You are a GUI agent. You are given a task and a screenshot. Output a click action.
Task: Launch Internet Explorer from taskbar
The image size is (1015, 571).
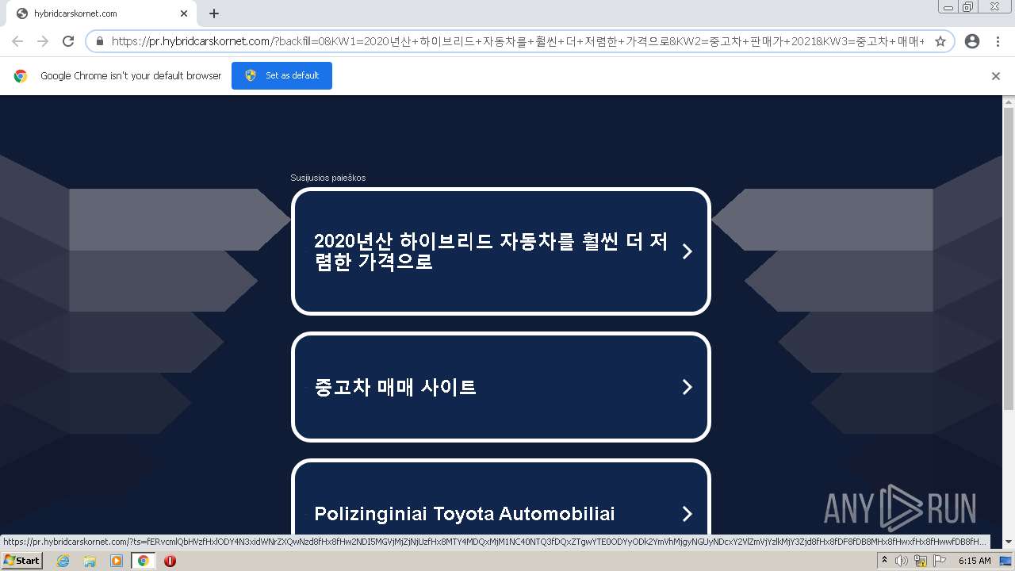point(63,561)
